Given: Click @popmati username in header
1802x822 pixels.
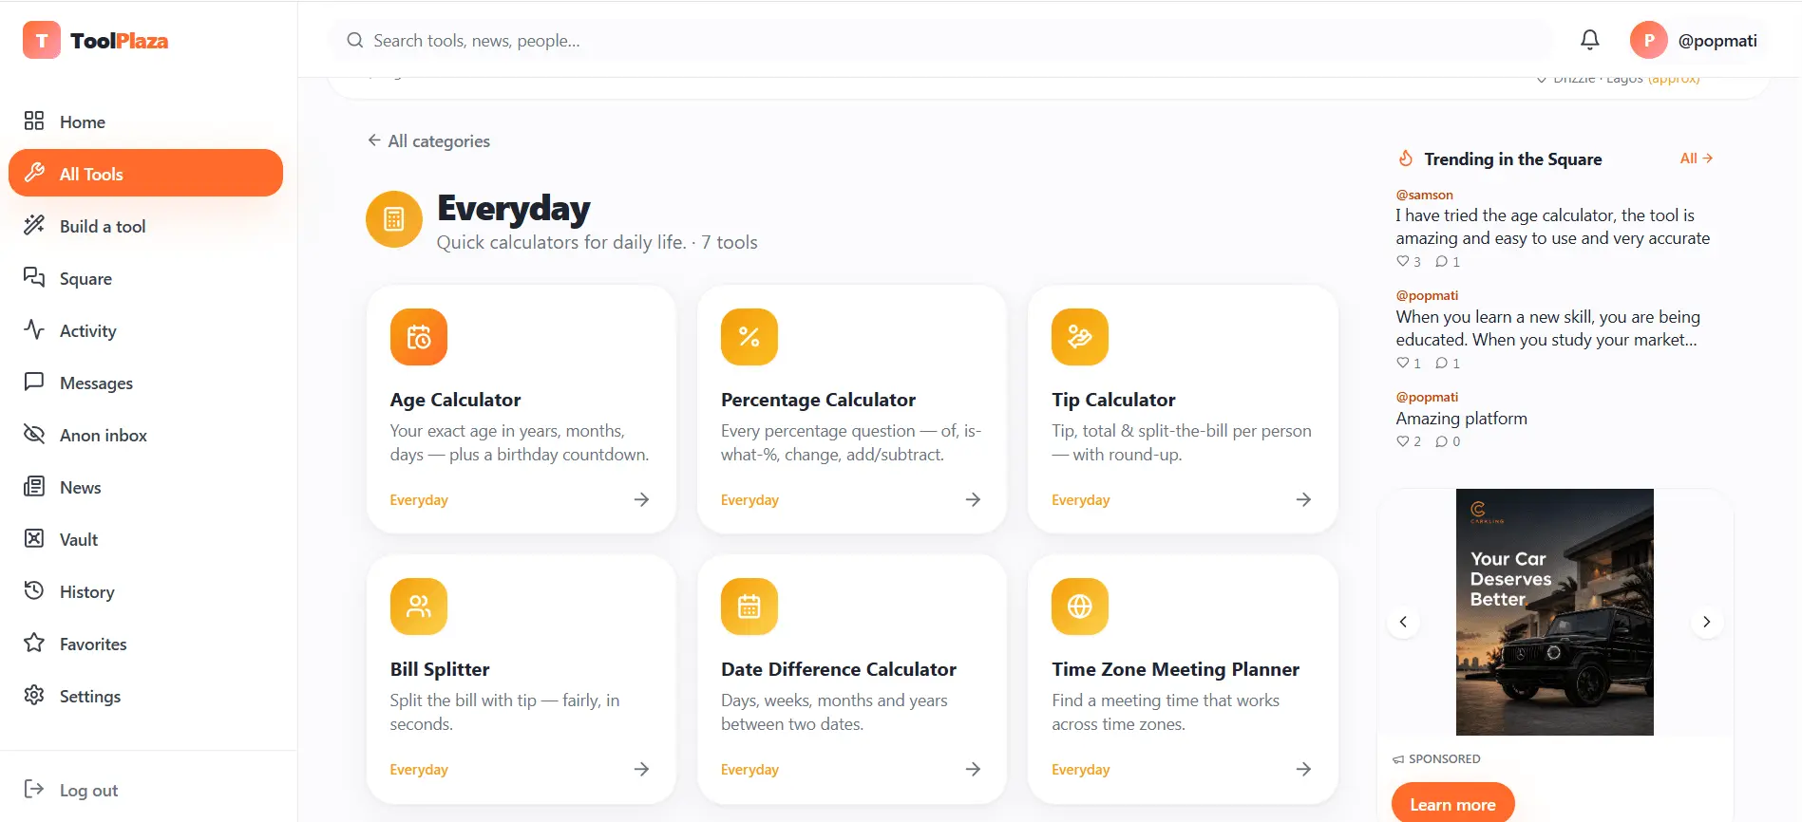Looking at the screenshot, I should tap(1717, 40).
